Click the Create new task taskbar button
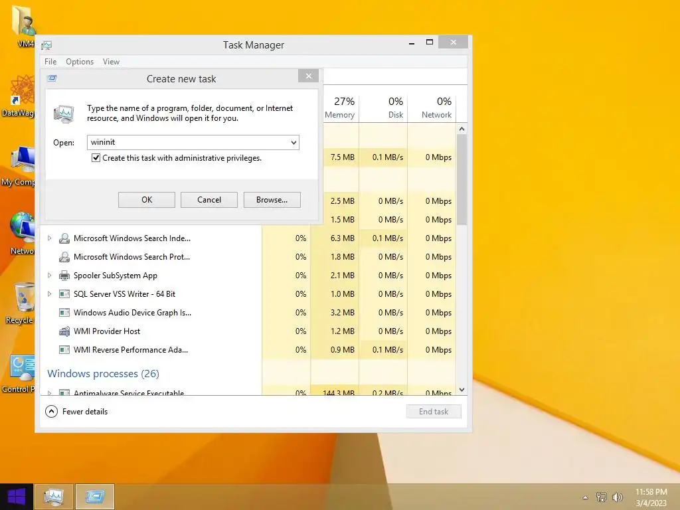680x510 pixels. 94,497
